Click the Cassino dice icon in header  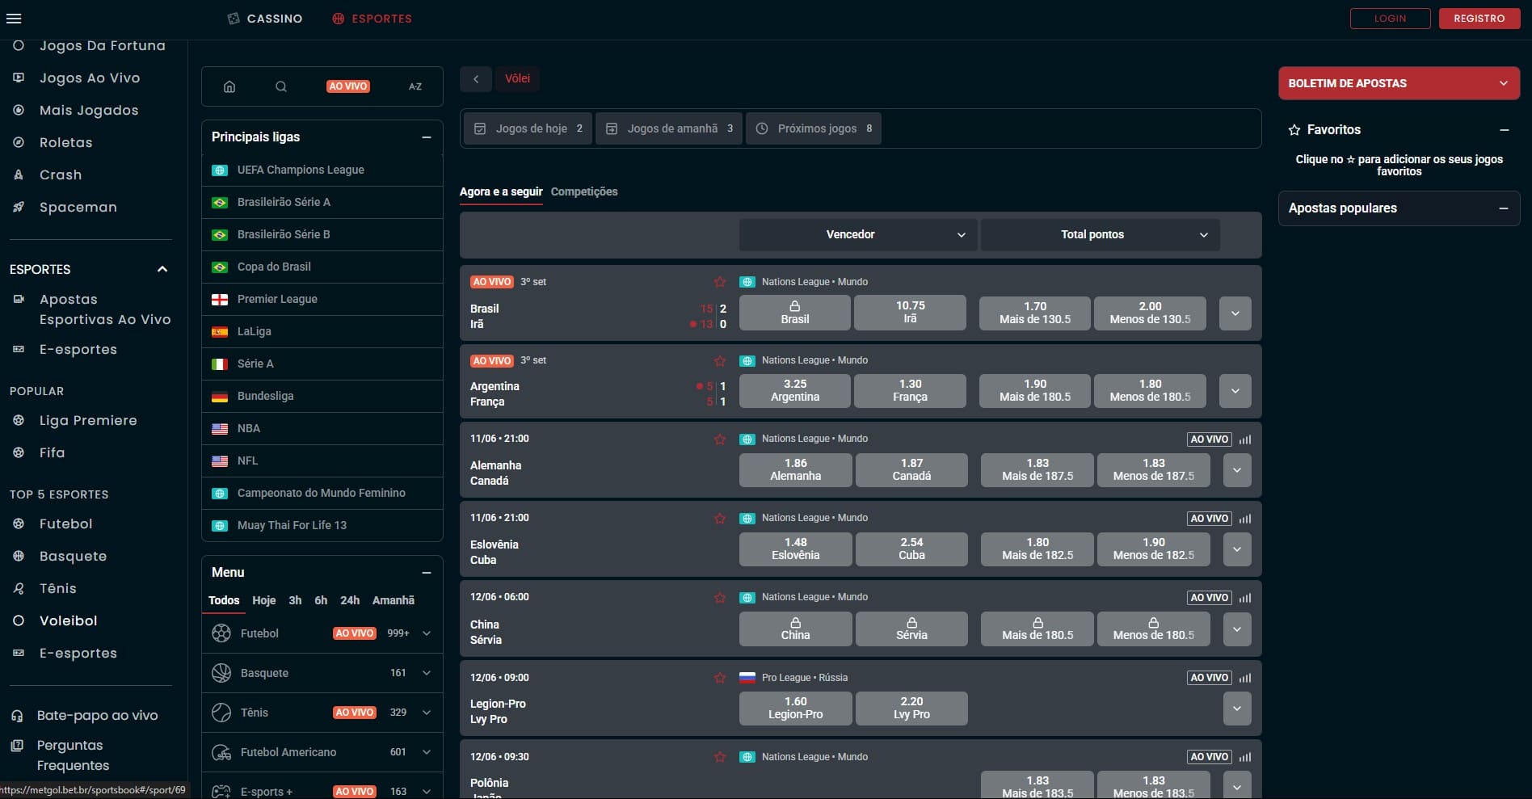pyautogui.click(x=234, y=19)
